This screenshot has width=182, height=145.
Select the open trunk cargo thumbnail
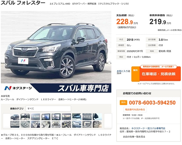point(56,124)
